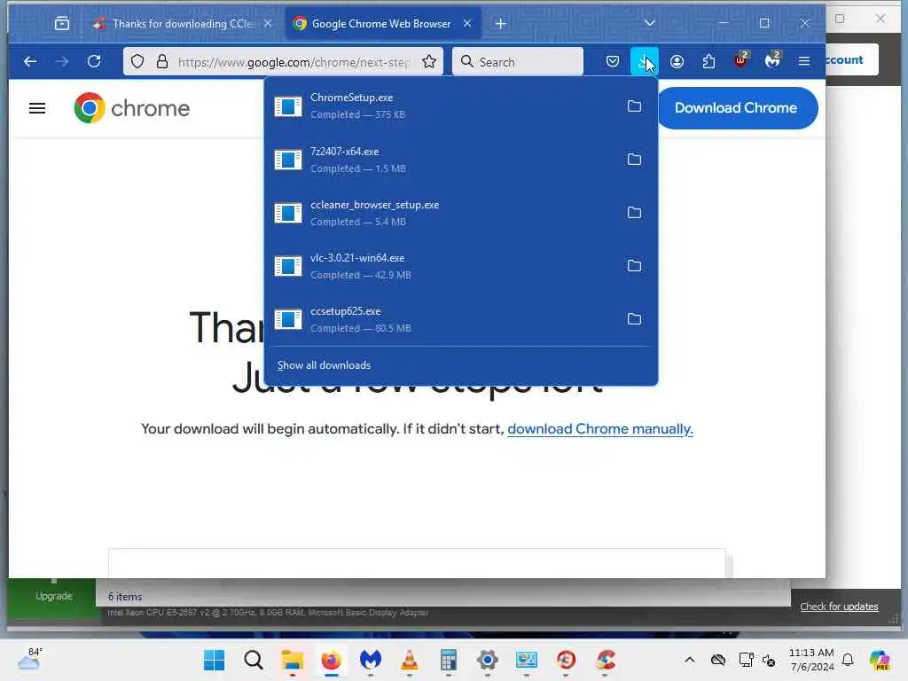This screenshot has width=908, height=681.
Task: Expand the hidden system tray icons chevron
Action: coord(689,660)
